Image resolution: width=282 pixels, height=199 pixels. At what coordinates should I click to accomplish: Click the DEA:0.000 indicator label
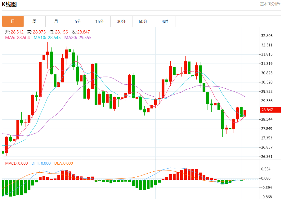[x=64, y=163]
